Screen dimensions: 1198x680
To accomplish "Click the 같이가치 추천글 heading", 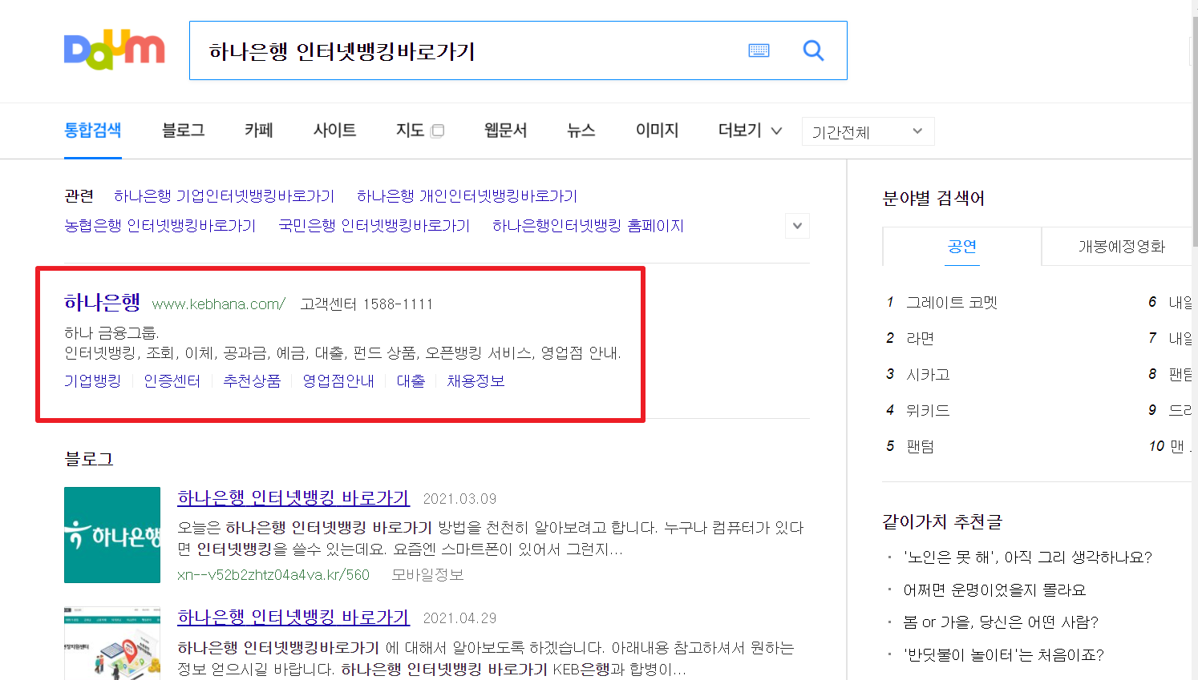I will [942, 522].
